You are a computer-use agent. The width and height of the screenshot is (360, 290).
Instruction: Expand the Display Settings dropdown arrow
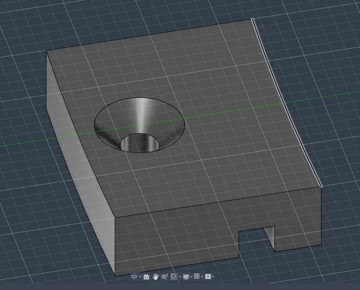191,277
